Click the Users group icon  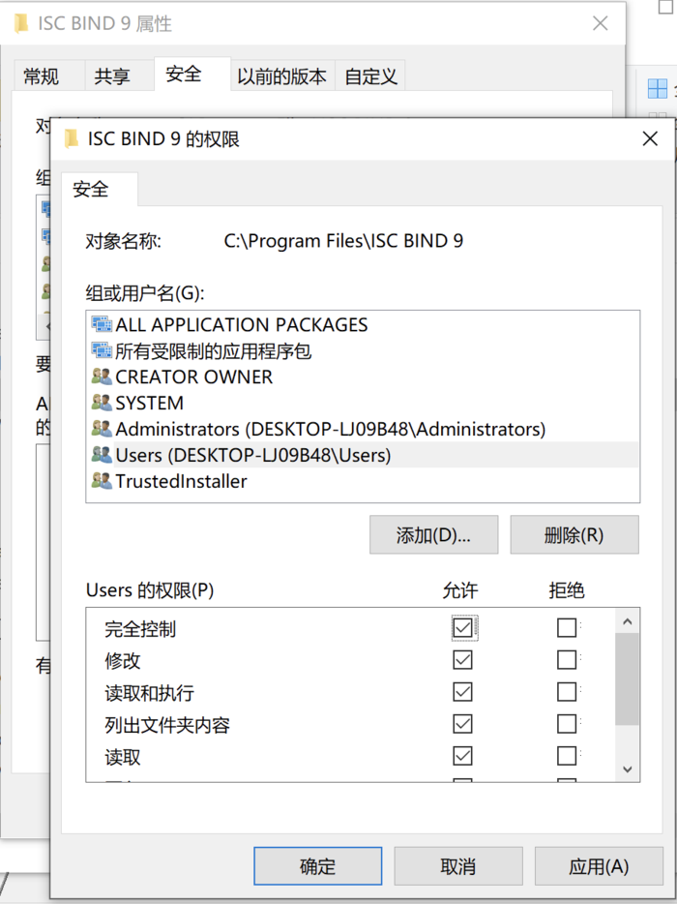[102, 455]
